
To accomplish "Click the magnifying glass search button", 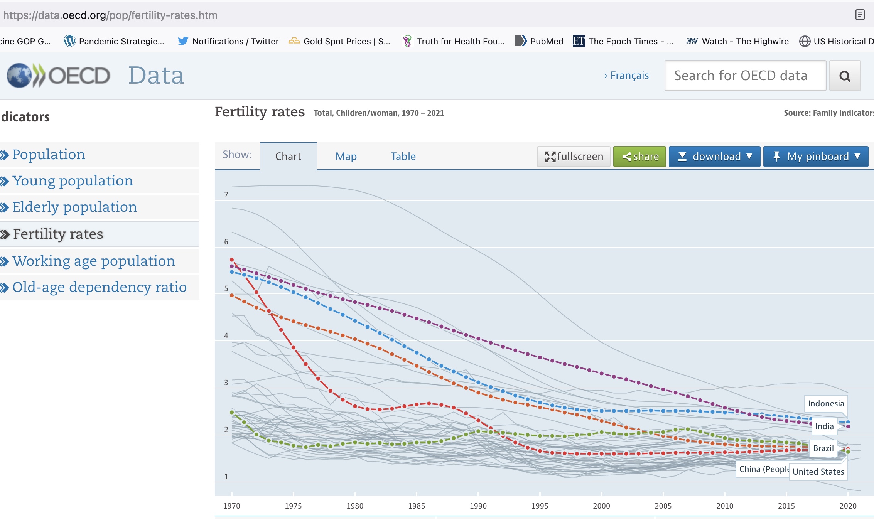I will [x=844, y=76].
